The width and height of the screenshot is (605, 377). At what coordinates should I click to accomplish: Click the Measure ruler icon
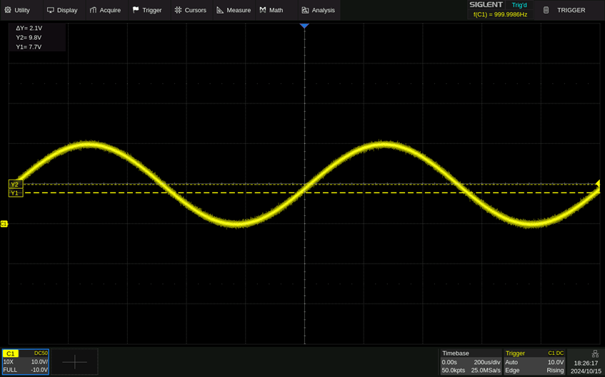coord(220,10)
